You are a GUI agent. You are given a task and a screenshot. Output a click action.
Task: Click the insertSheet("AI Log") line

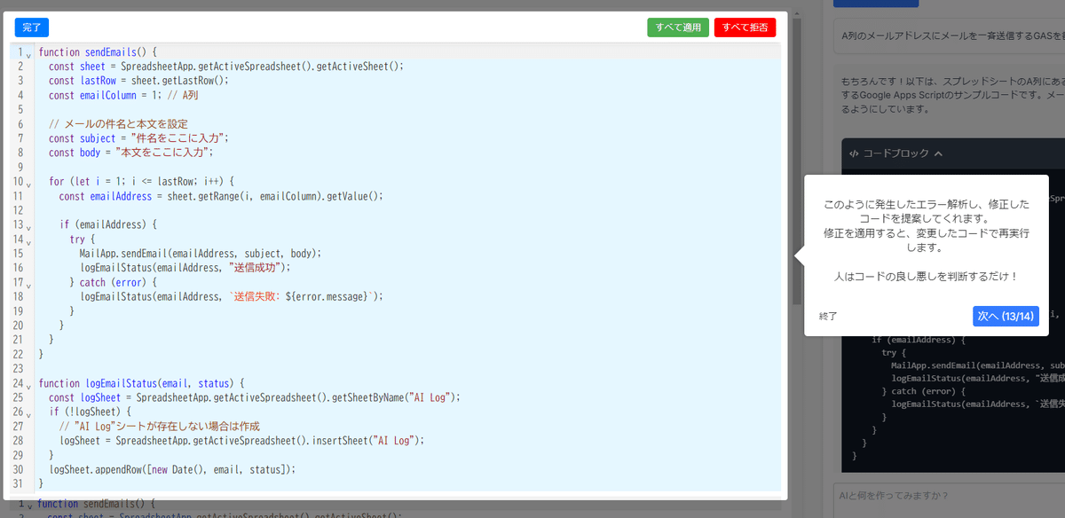242,440
